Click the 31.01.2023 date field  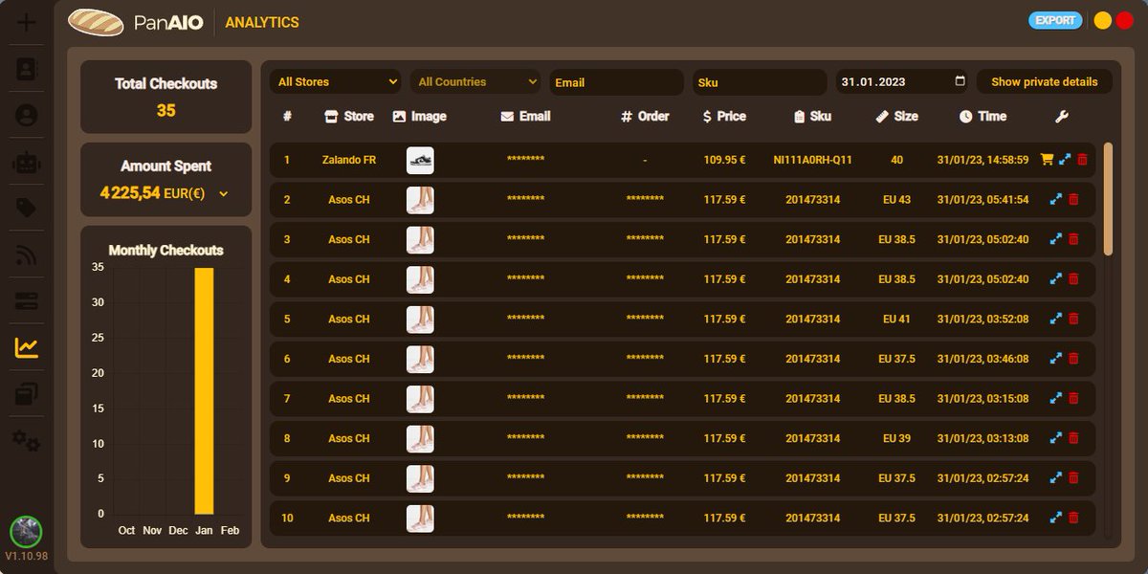pos(902,82)
